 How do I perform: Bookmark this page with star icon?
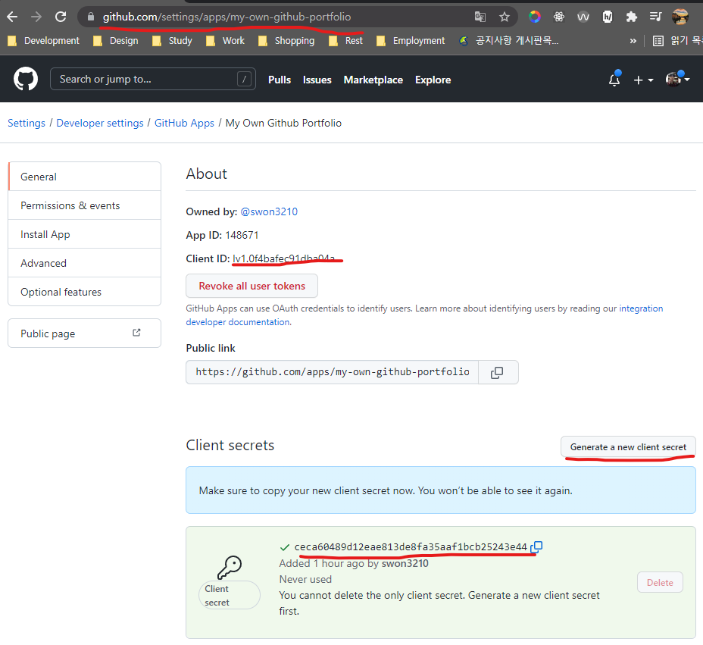click(505, 17)
